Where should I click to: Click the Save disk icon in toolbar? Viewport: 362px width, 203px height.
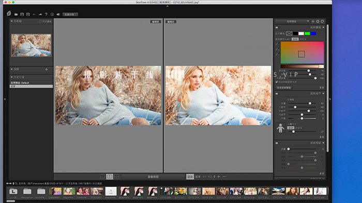pyautogui.click(x=22, y=14)
